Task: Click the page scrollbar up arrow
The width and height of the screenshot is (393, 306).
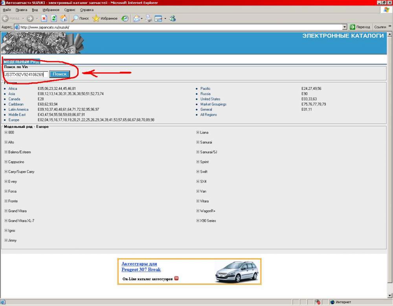Action: (390, 34)
